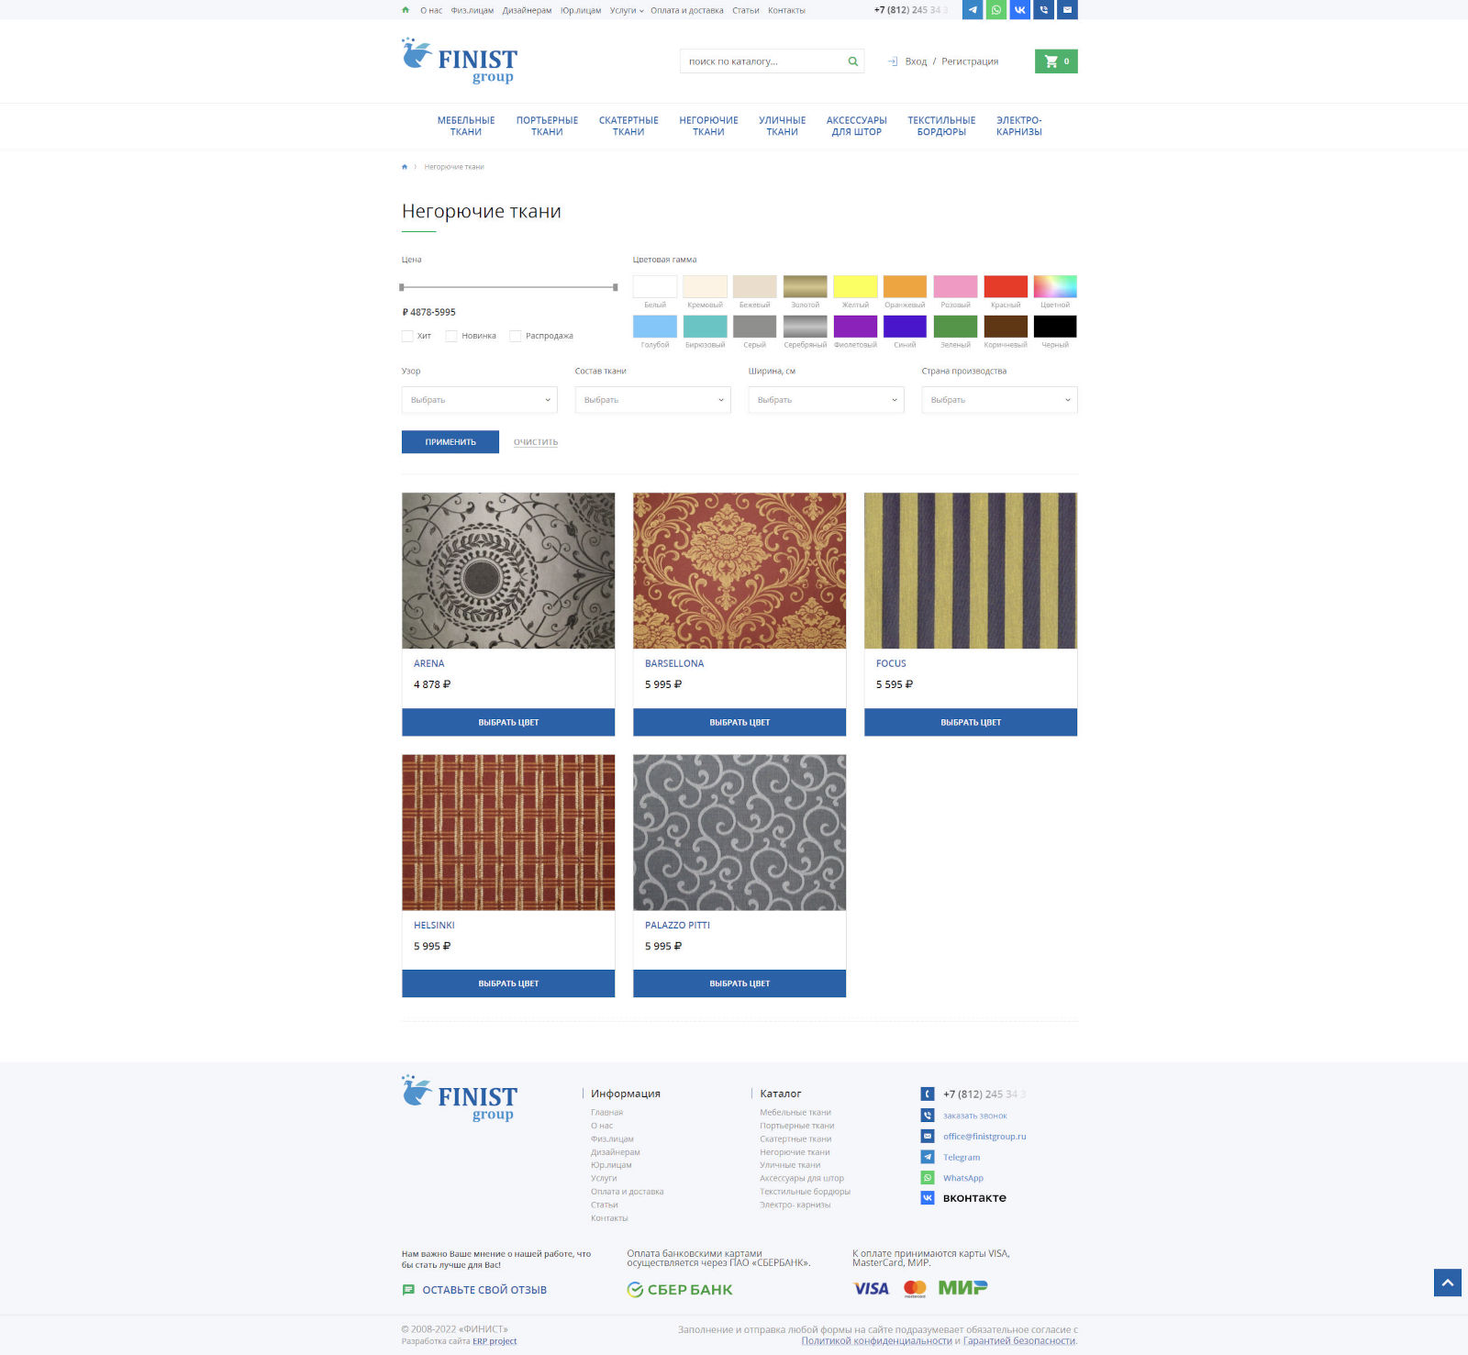Click the scroll-to-top arrow button
The image size is (1468, 1355).
(x=1447, y=1283)
